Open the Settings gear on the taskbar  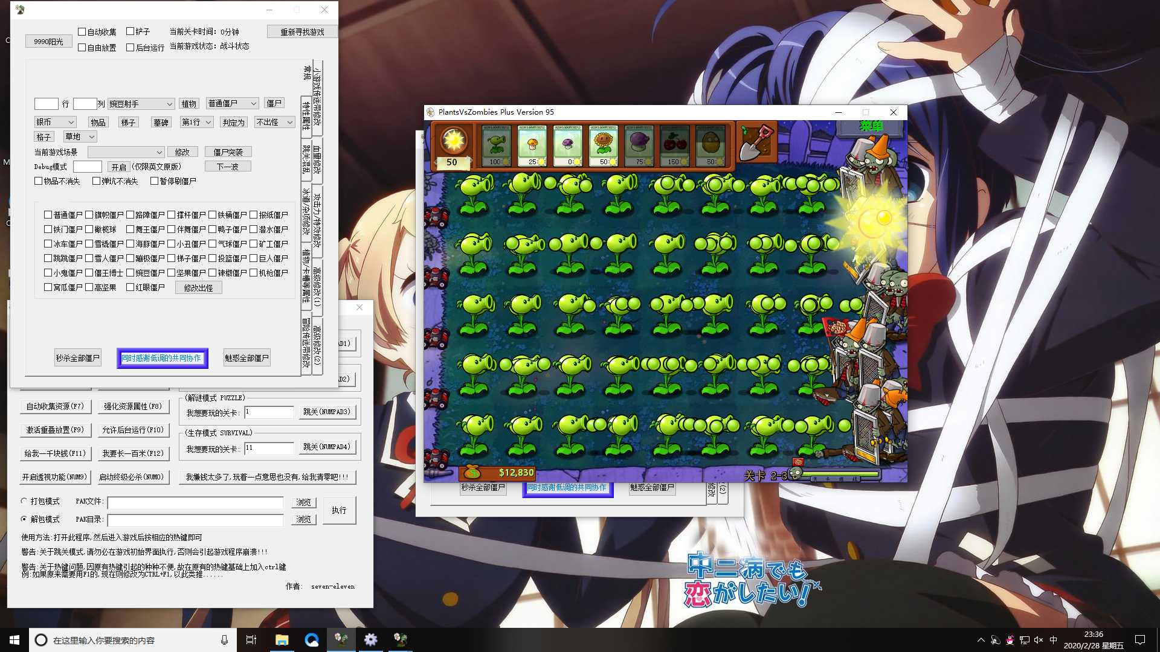click(x=370, y=640)
